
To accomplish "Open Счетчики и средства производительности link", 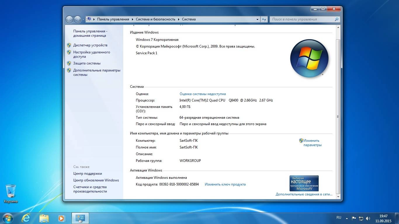I will tap(90, 189).
